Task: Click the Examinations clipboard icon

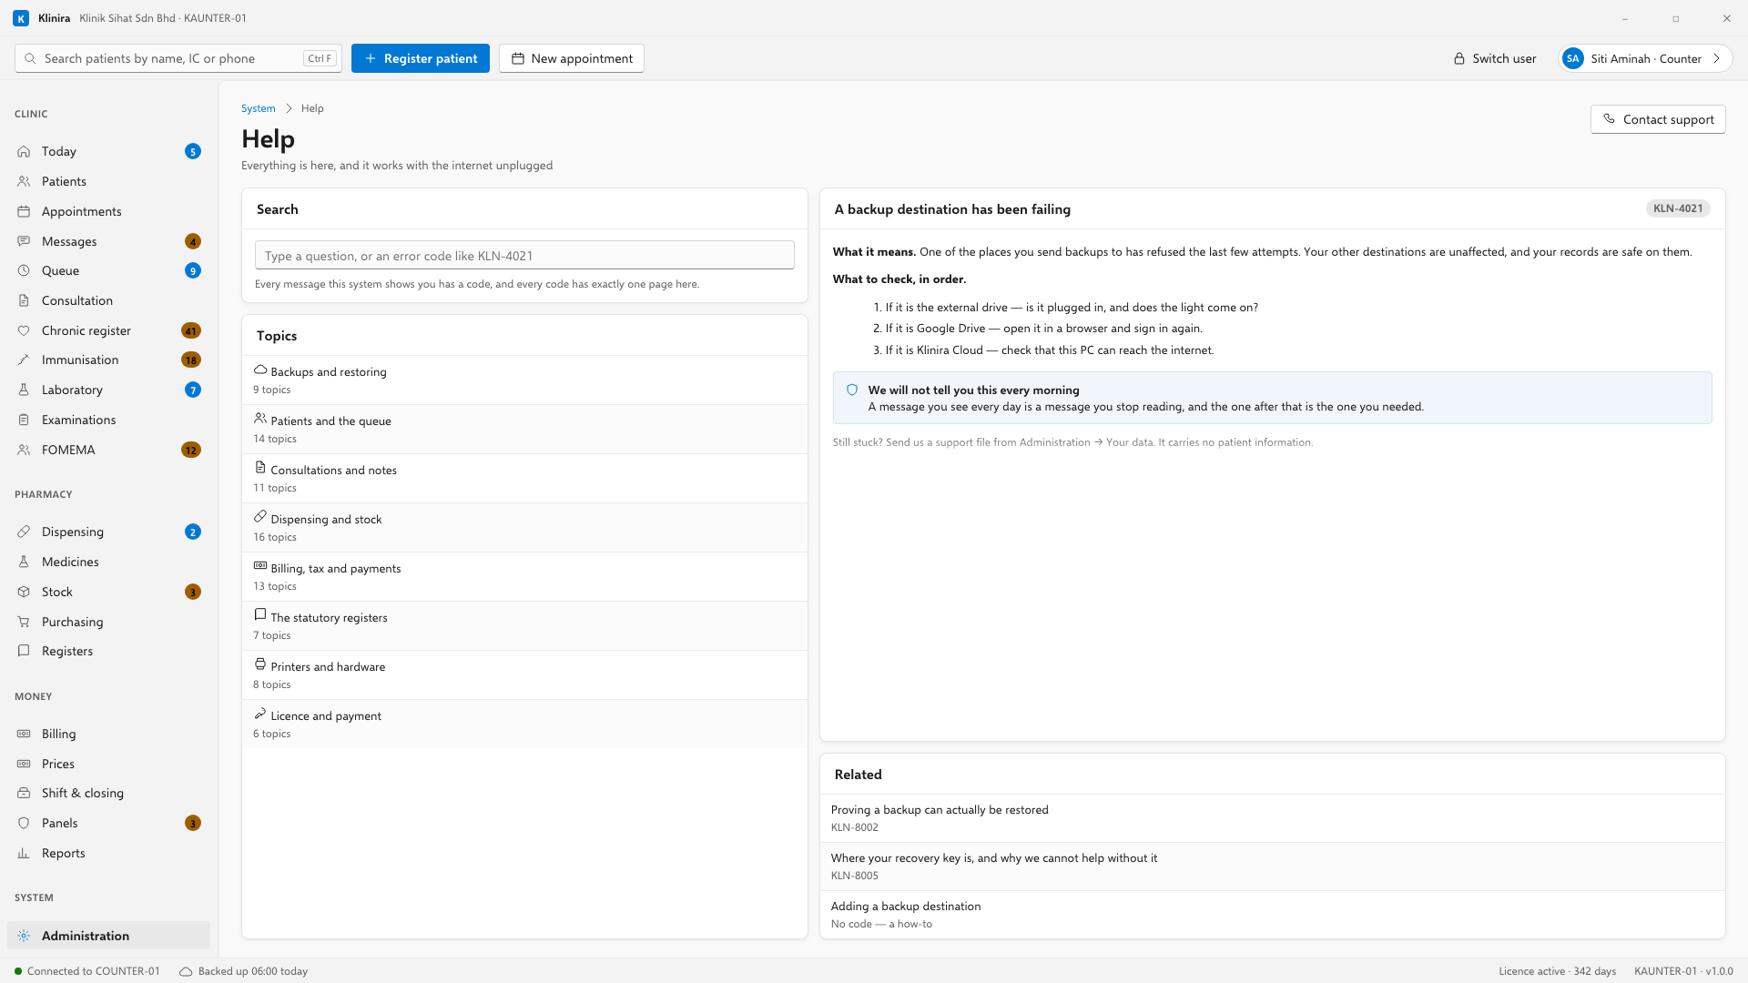Action: point(24,420)
